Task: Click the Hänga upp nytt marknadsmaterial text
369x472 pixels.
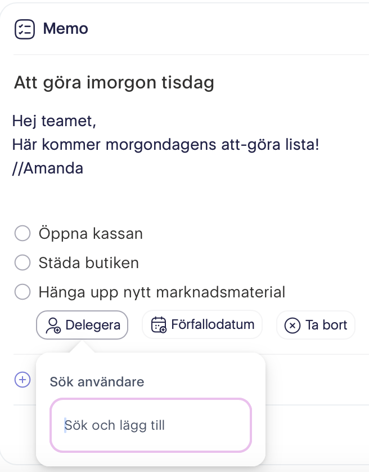Action: (162, 292)
